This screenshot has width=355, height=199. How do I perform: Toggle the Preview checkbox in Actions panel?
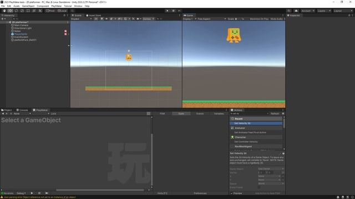pos(232,193)
